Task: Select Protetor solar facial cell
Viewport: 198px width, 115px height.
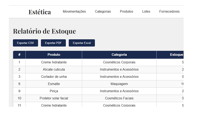Action: 54,98
